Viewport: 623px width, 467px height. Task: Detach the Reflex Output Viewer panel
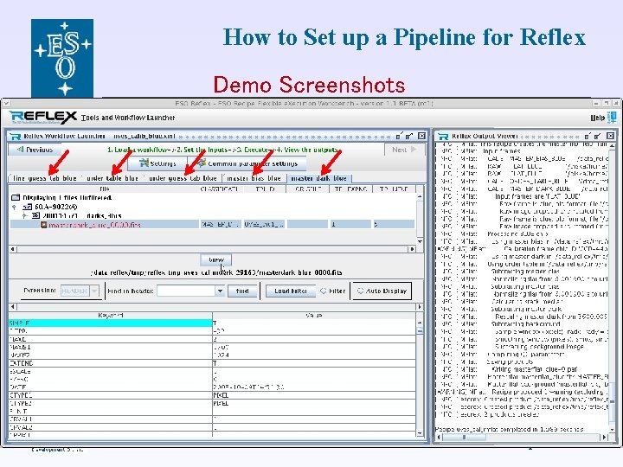coord(588,136)
